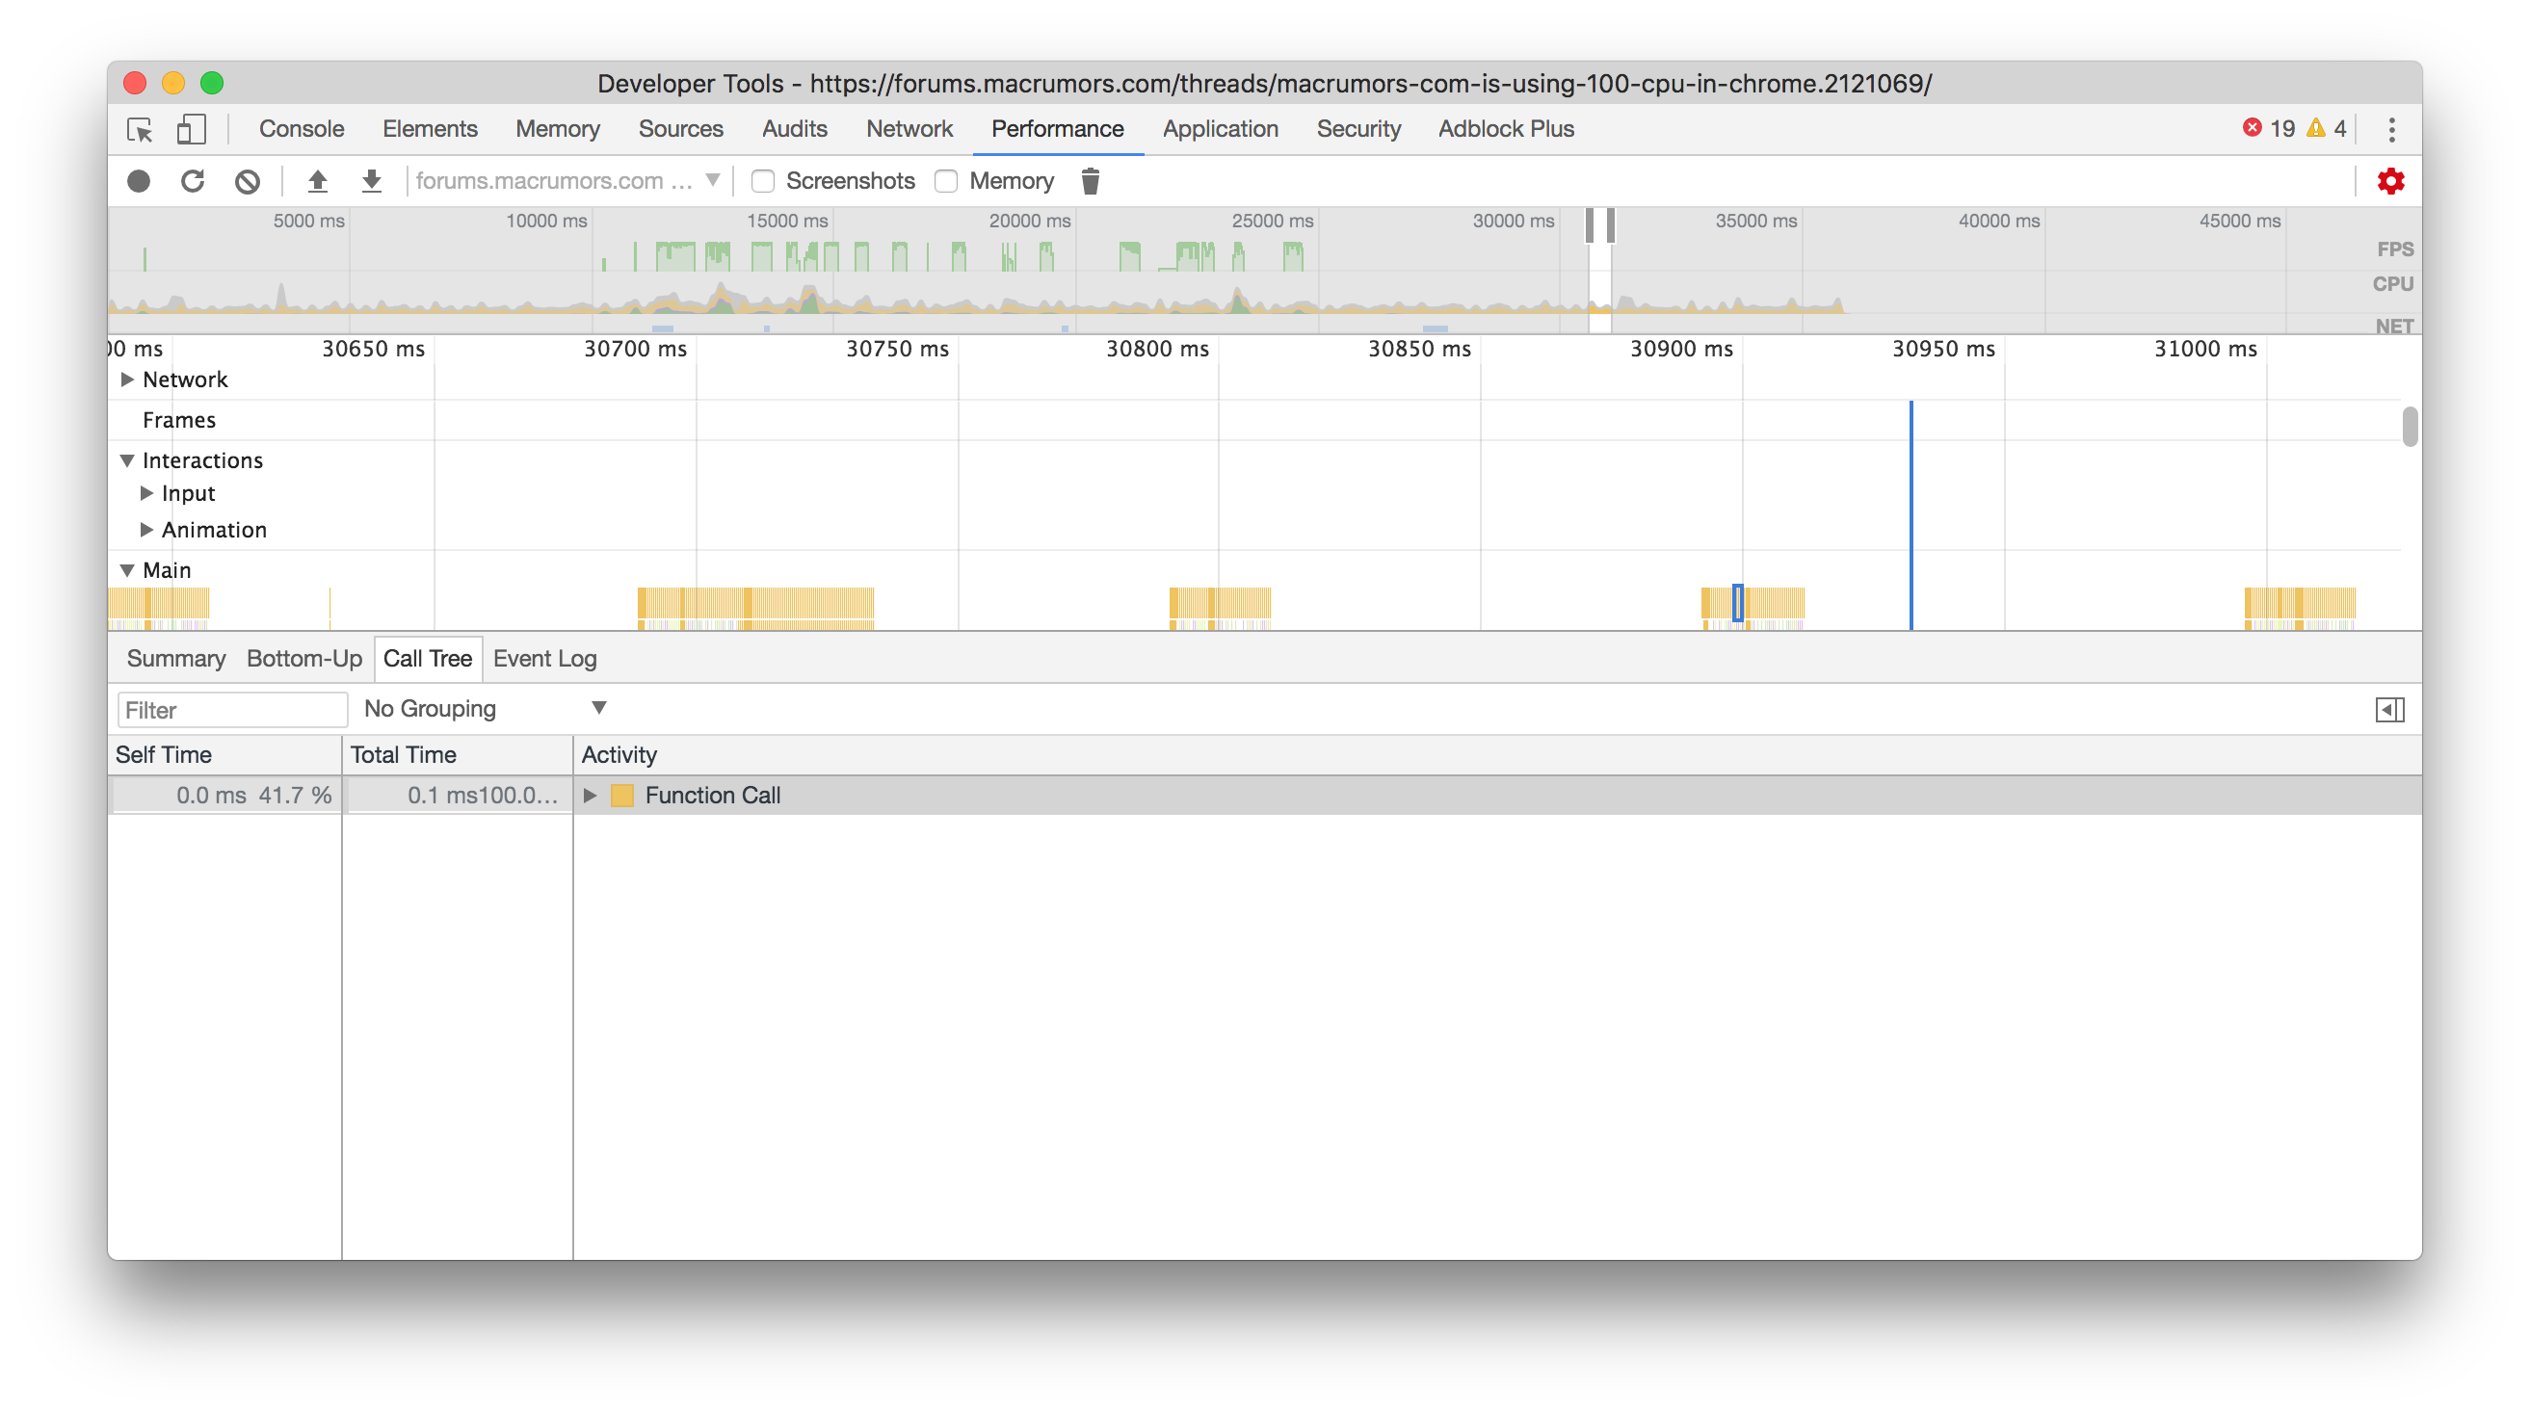Screen dimensions: 2530x1414
Task: Collapse the Main thread track
Action: coord(127,569)
